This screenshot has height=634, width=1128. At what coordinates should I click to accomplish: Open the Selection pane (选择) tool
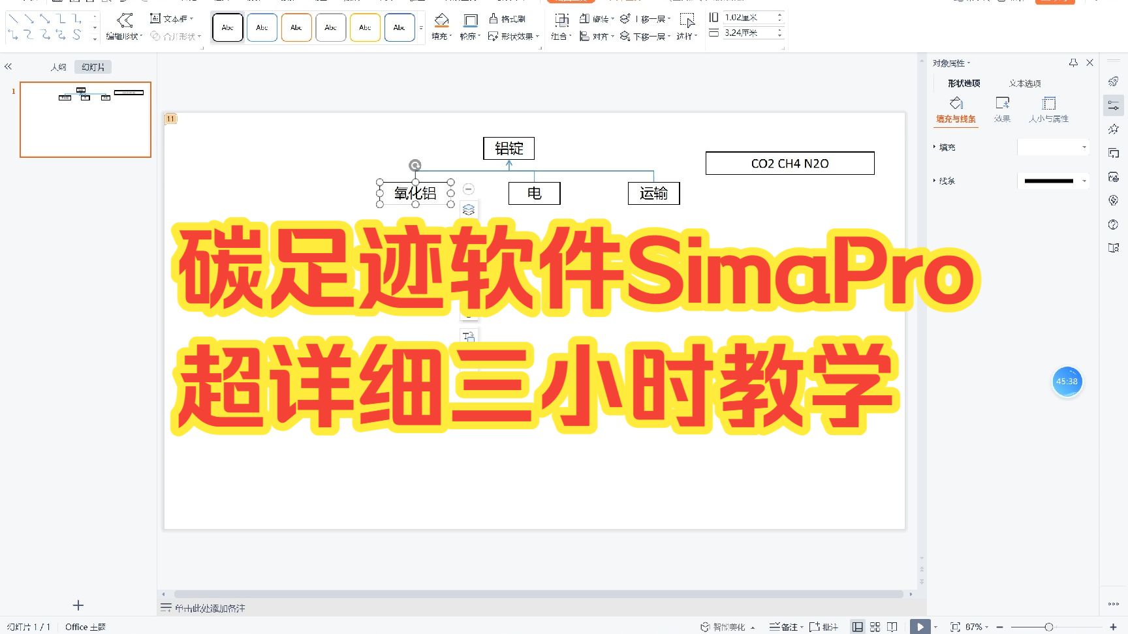tap(687, 27)
